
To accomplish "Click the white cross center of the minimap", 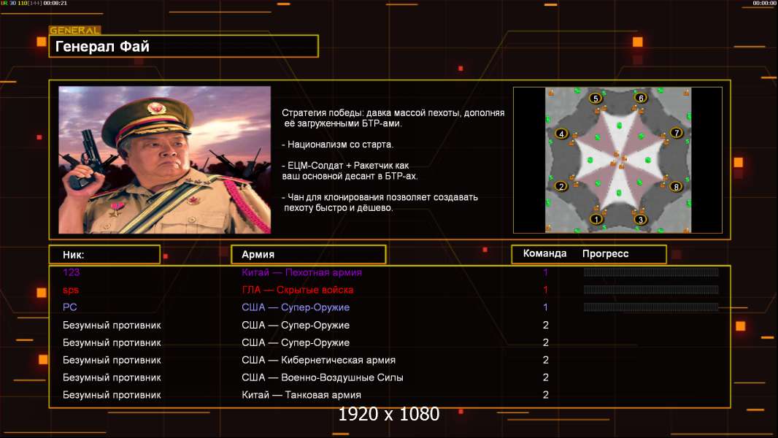I will [619, 159].
